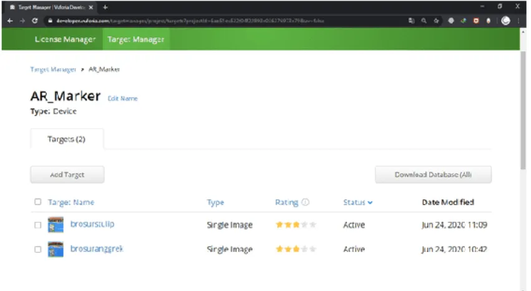Viewport: 531px width, 291px height.
Task: Bookmark this page with star icon
Action: [436, 21]
